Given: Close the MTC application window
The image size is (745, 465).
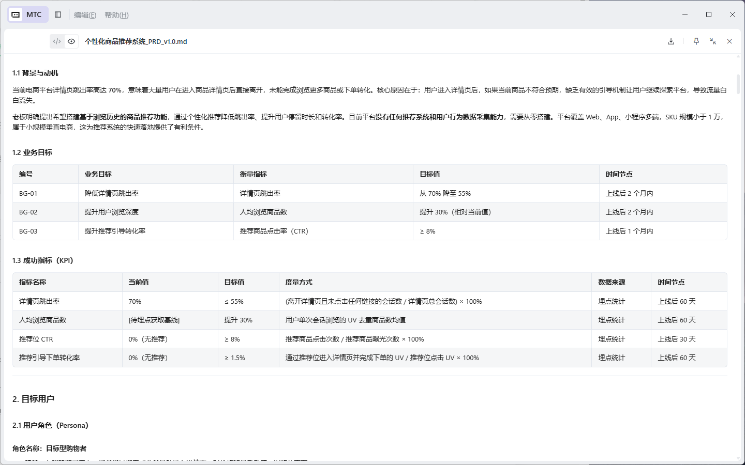Looking at the screenshot, I should 733,14.
